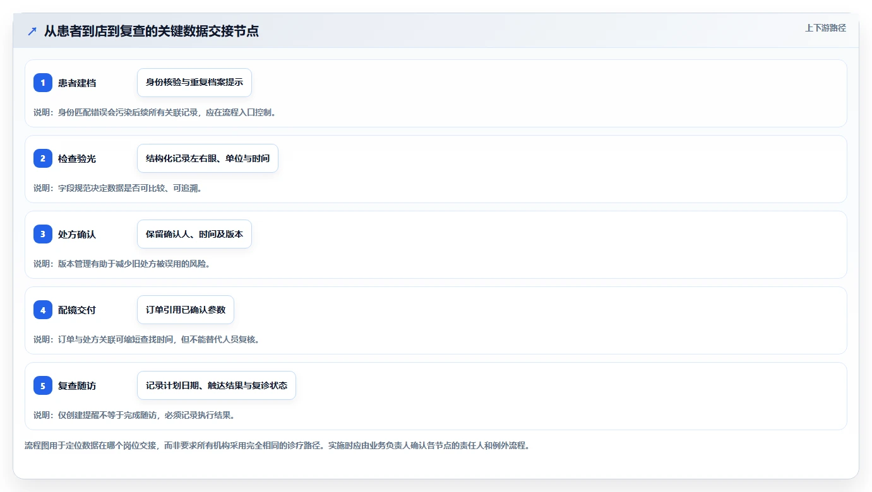Click the step 1 number badge
This screenshot has width=872, height=492.
(x=43, y=83)
